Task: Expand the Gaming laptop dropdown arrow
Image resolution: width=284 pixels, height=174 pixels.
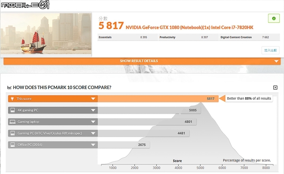Action: [93, 122]
